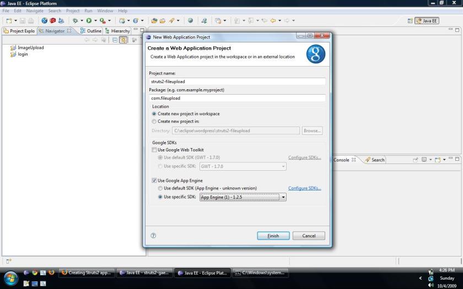The image size is (463, 289).
Task: Click the Run green play toolbar icon
Action: pyautogui.click(x=88, y=21)
